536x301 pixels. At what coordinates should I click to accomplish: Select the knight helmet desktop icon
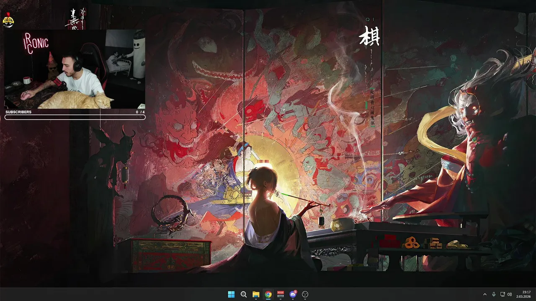point(8,20)
